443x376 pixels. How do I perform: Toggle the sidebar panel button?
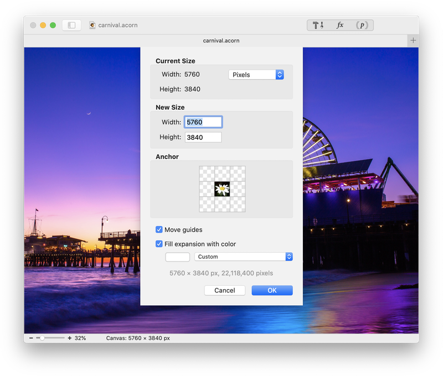(x=71, y=25)
